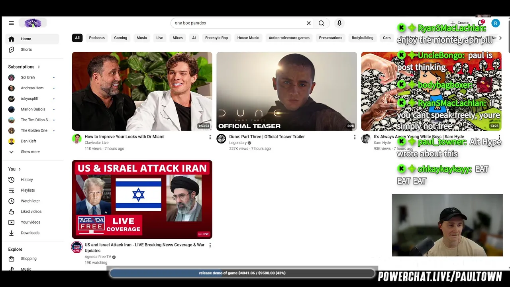Open Clavicular Live channel avatar
This screenshot has height=287, width=510.
point(76,139)
